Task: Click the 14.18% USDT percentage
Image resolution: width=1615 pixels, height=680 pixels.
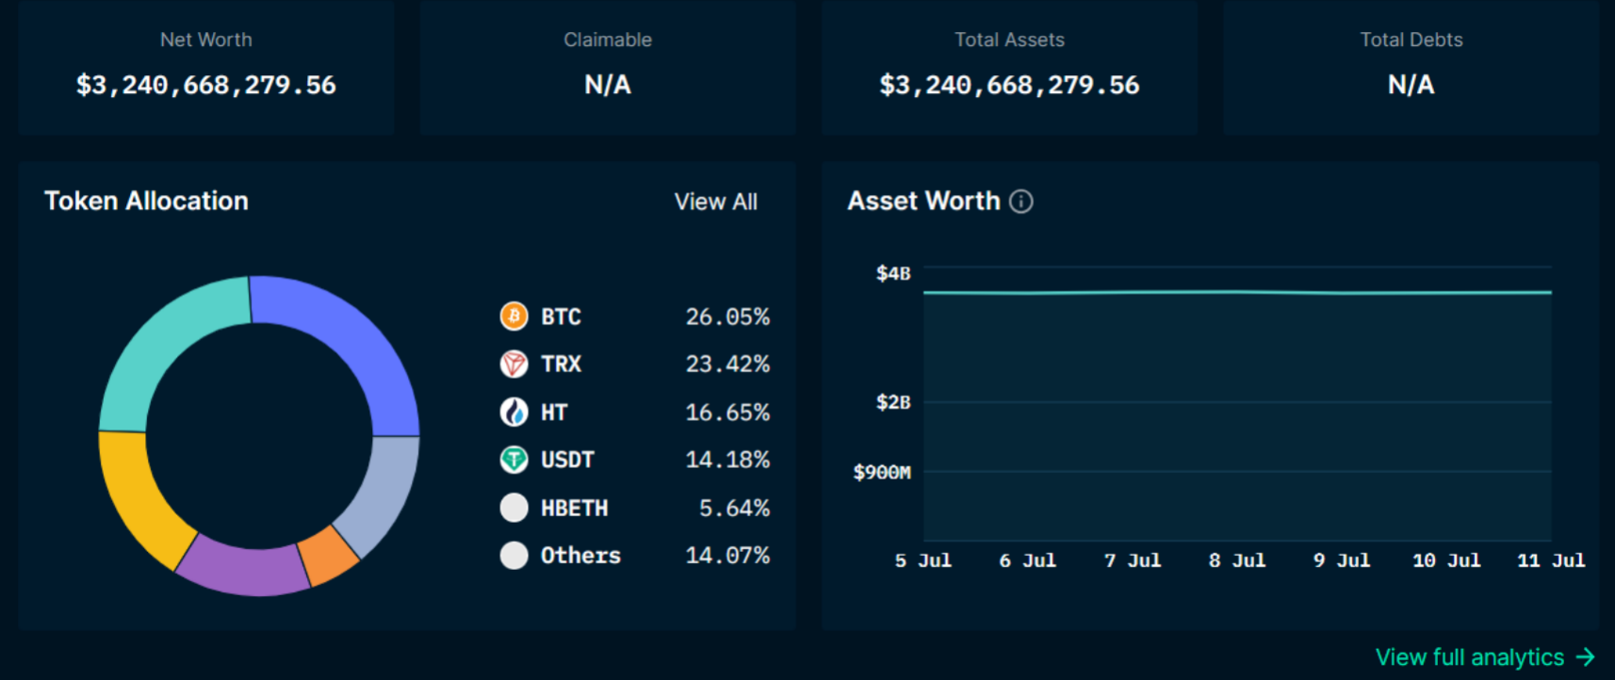Action: [727, 460]
